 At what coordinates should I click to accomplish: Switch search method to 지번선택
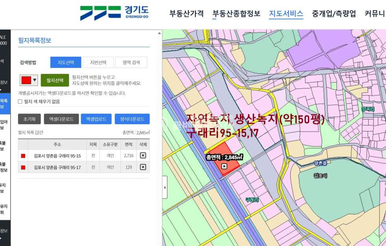click(x=98, y=62)
